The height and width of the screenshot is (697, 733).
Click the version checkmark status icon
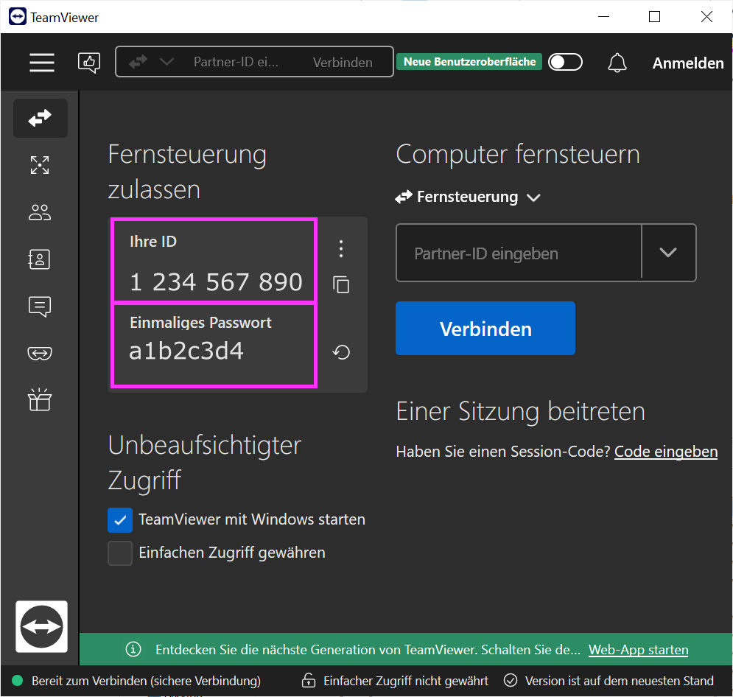click(511, 680)
